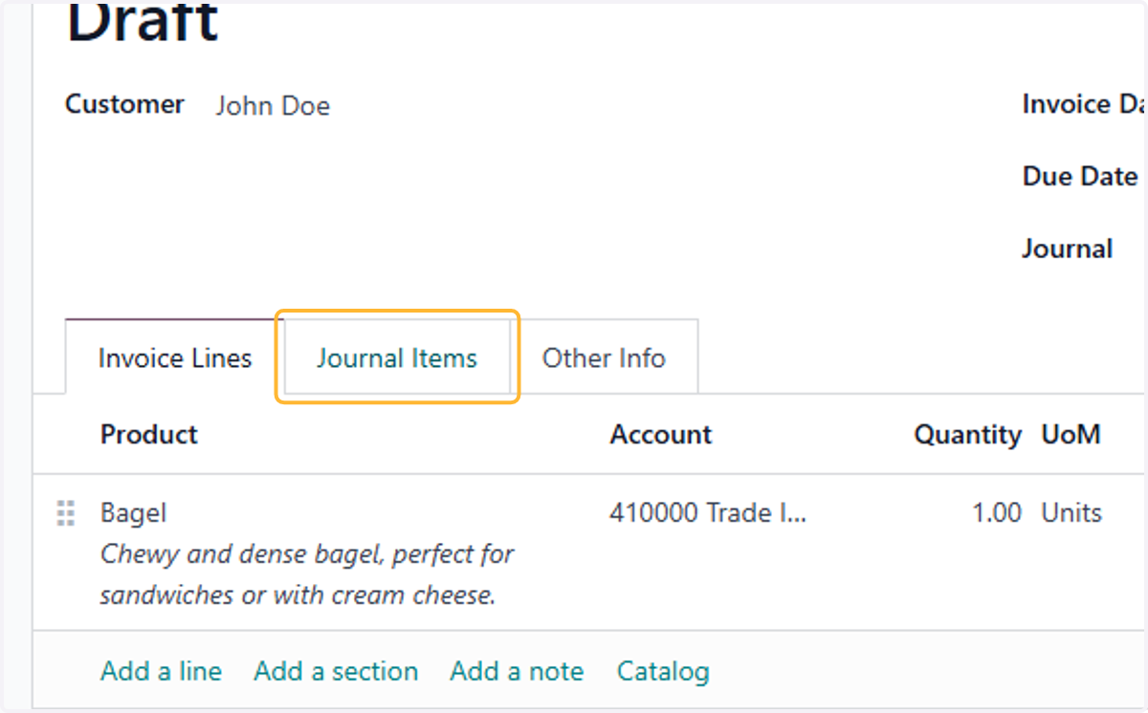Image resolution: width=1148 pixels, height=713 pixels.
Task: Click the Units UoM cell
Action: pyautogui.click(x=1071, y=513)
